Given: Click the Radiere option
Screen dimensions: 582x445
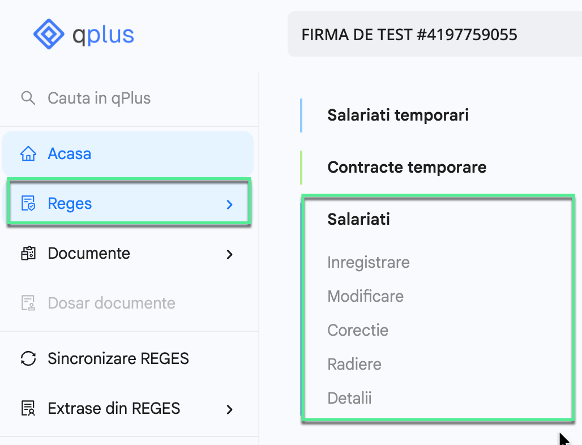Looking at the screenshot, I should click(x=354, y=364).
